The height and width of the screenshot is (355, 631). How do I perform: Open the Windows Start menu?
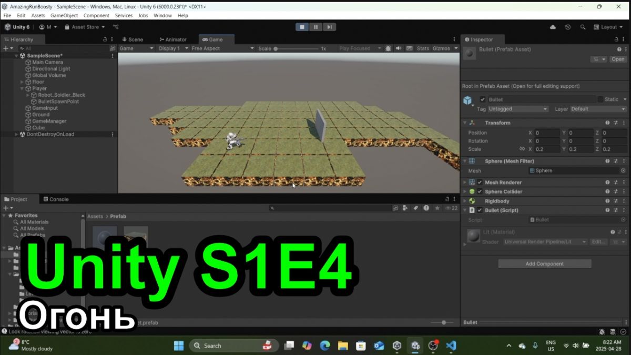pyautogui.click(x=179, y=346)
